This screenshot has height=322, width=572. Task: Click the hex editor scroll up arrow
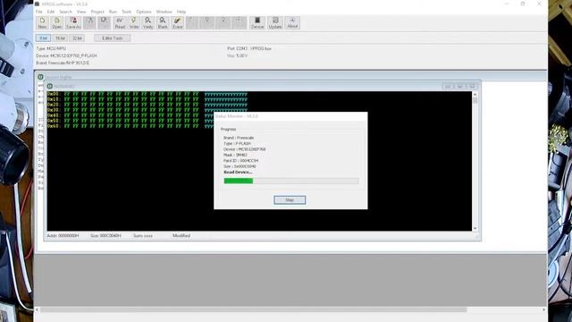click(x=475, y=94)
